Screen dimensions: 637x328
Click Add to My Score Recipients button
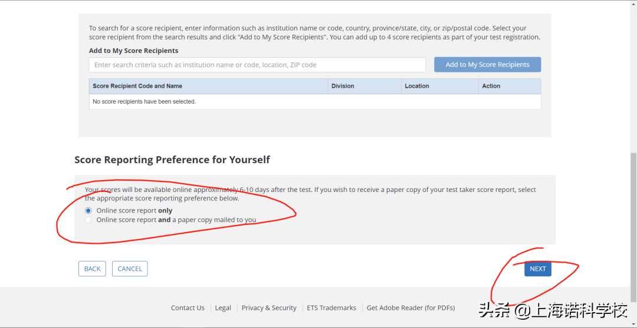pos(488,64)
